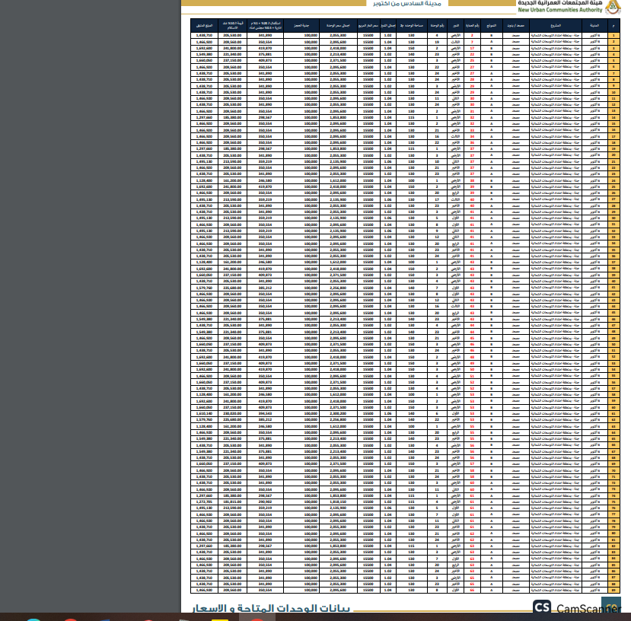Click the 'المبلغ المتبقي' column header
The height and width of the screenshot is (621, 631).
pos(204,25)
